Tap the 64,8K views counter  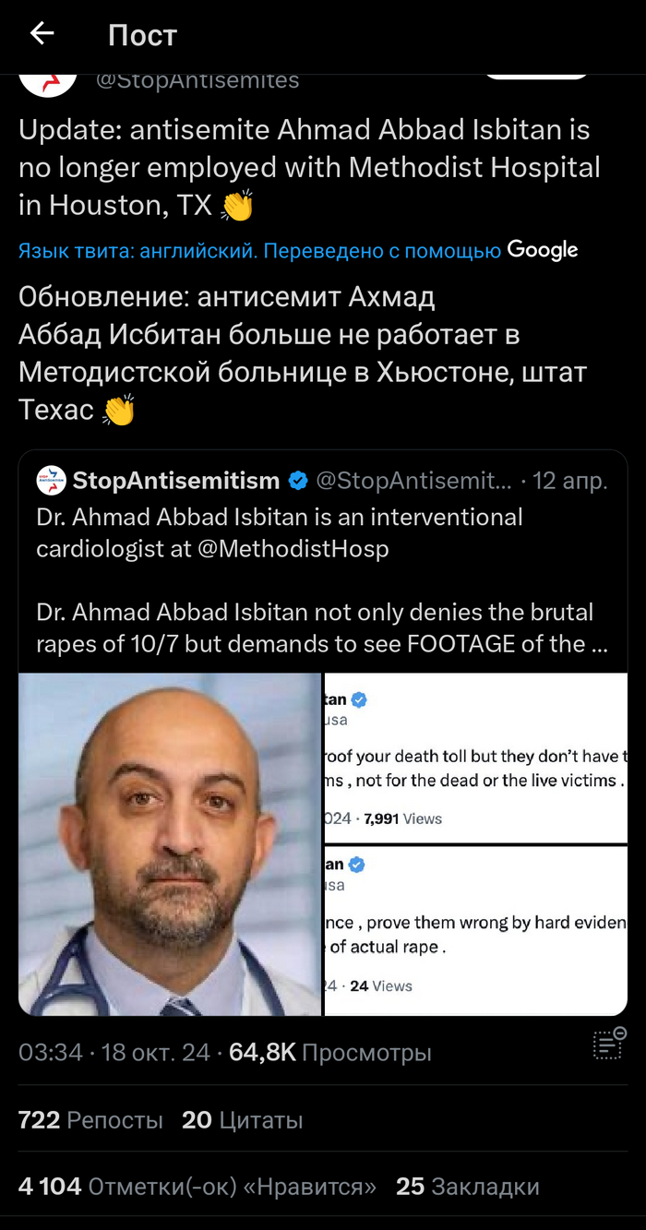click(330, 1052)
